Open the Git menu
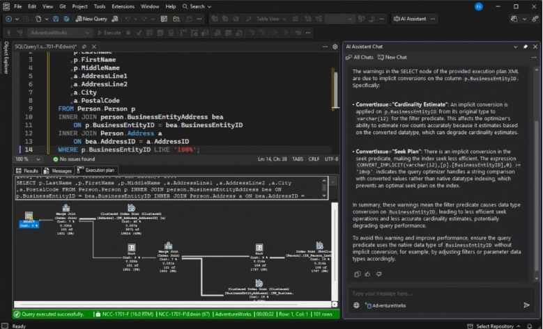543x329 pixels. [62, 6]
